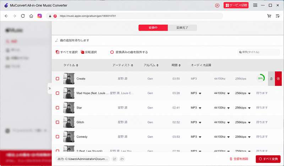The image size is (284, 166).
Task: Click the 02:41 duration of Star
Action: pyautogui.click(x=176, y=108)
